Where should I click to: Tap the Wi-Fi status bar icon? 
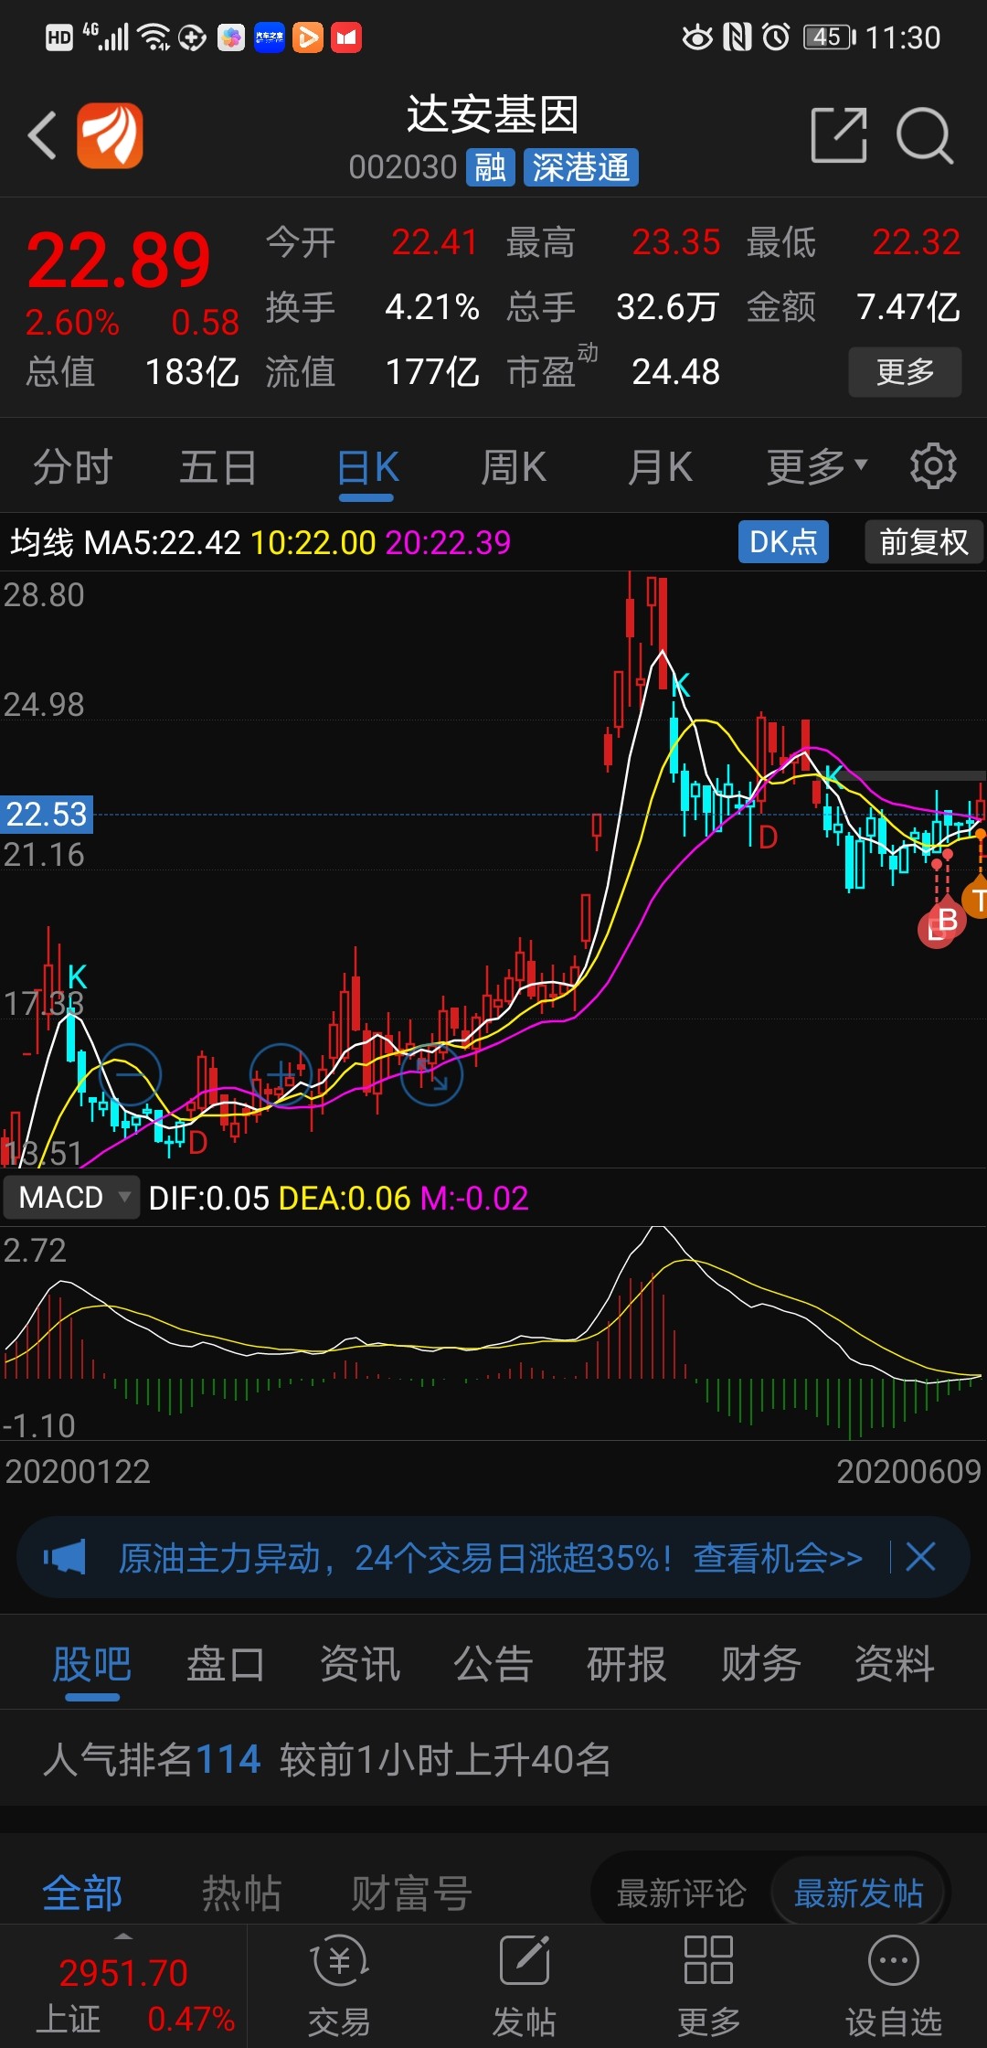pyautogui.click(x=154, y=37)
